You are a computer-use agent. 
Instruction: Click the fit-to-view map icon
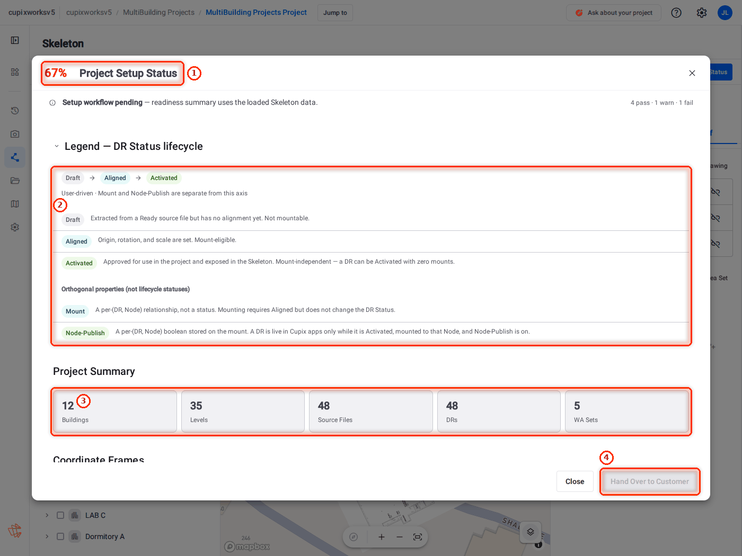(x=418, y=537)
